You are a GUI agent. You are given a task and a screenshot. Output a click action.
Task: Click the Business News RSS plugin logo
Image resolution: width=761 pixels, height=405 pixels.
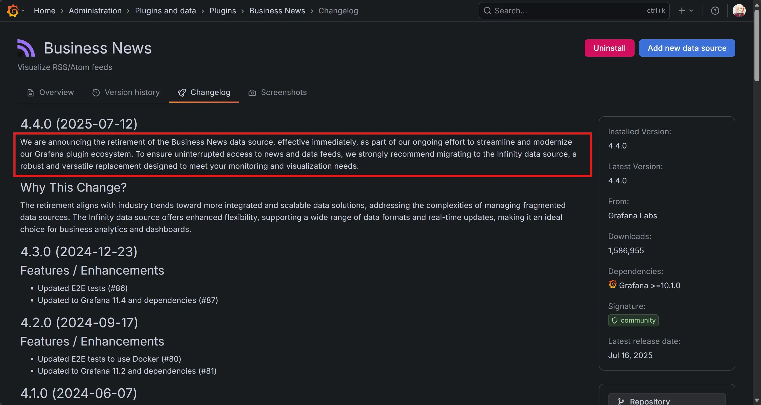pos(26,48)
